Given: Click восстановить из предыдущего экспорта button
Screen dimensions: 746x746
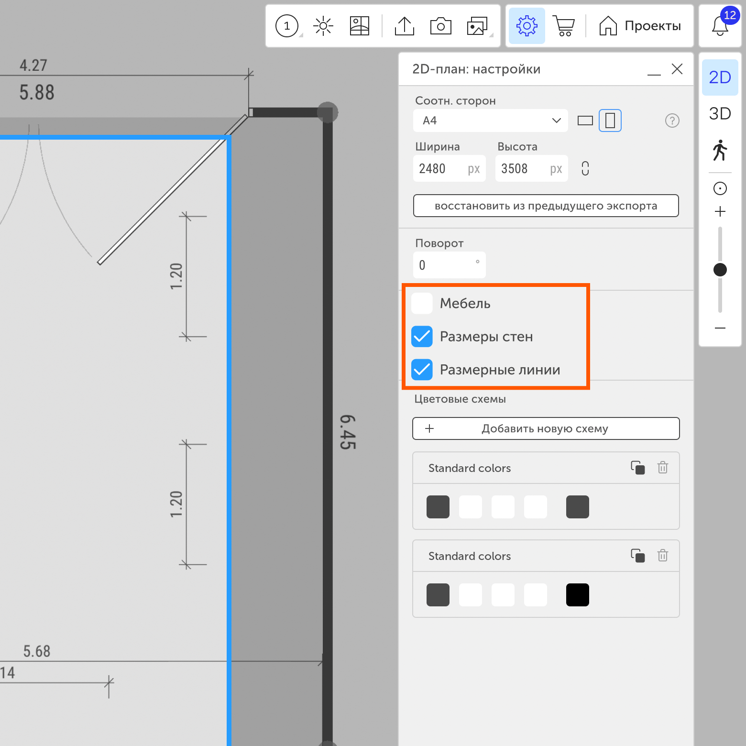Looking at the screenshot, I should [x=546, y=206].
